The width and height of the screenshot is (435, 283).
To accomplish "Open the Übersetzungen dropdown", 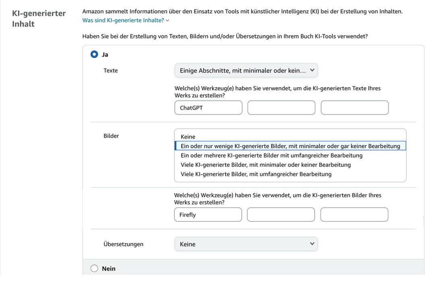I will click(246, 244).
